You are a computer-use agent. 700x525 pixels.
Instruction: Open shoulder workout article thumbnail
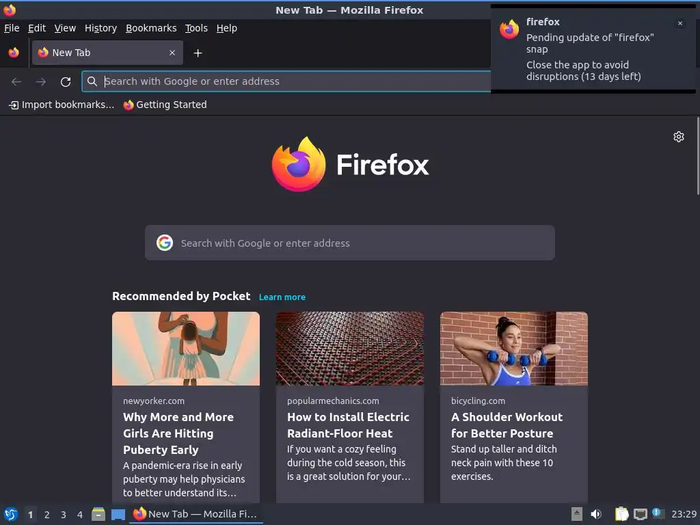point(514,349)
